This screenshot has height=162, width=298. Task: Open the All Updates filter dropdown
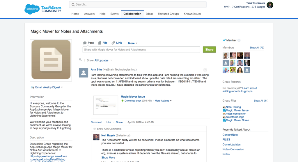(103, 60)
